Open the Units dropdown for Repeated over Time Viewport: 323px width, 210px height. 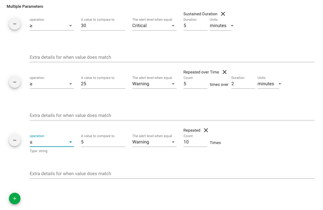[269, 84]
